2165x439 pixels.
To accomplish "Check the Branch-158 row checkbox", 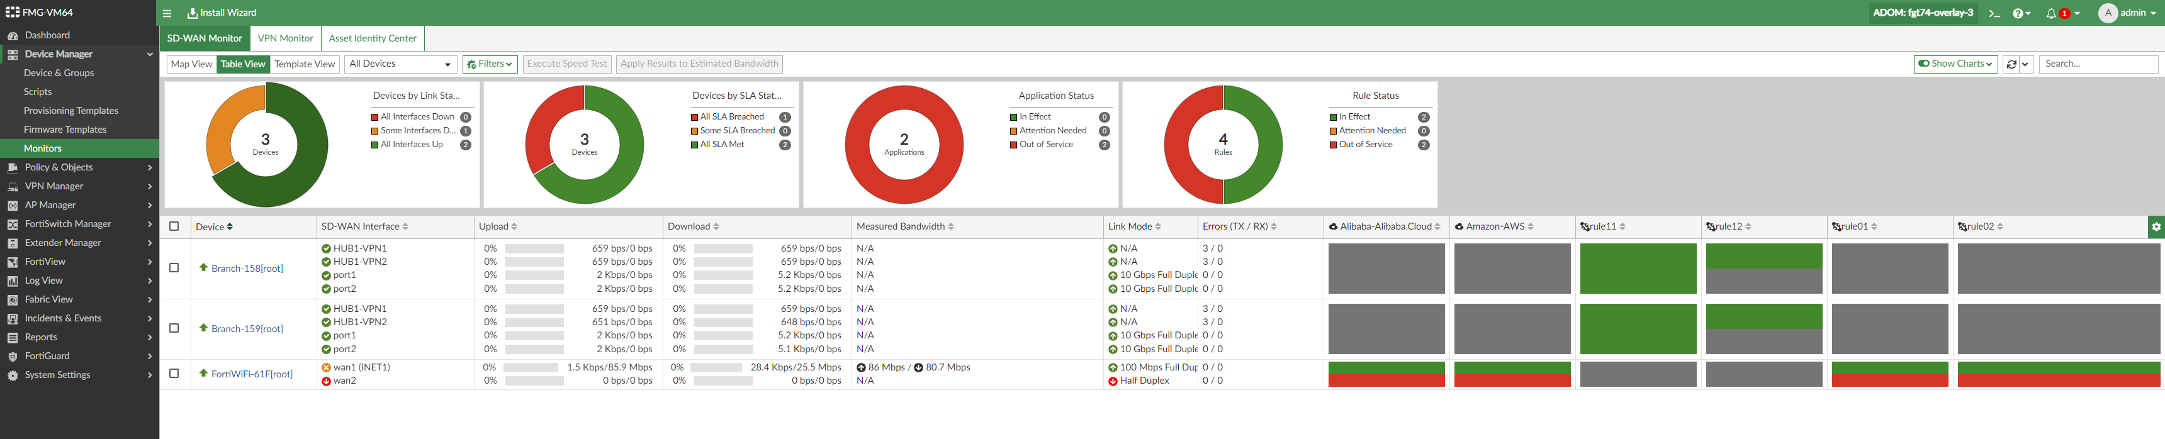I will [x=174, y=268].
